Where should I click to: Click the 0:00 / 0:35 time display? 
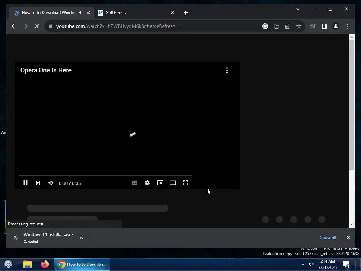[70, 183]
